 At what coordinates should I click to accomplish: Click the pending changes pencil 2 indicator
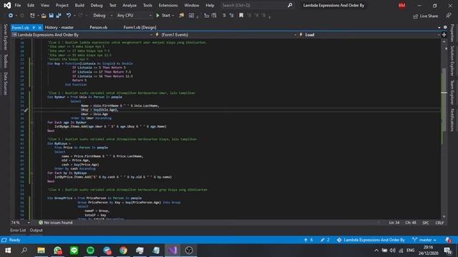[x=325, y=240]
